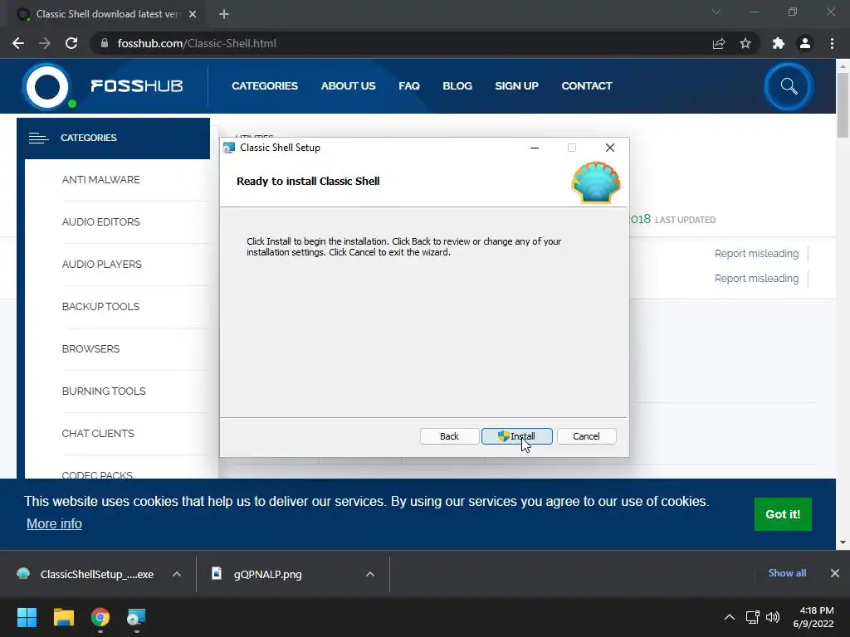The height and width of the screenshot is (637, 850).
Task: Bookmark this page with star icon
Action: click(x=745, y=43)
